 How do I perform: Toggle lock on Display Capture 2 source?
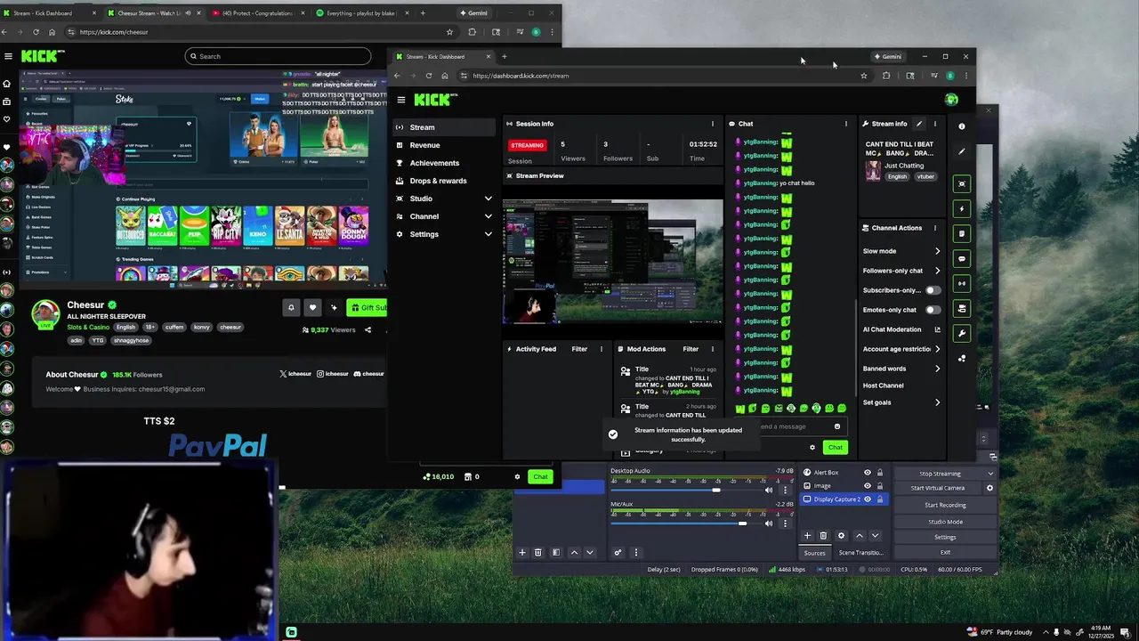click(x=880, y=499)
